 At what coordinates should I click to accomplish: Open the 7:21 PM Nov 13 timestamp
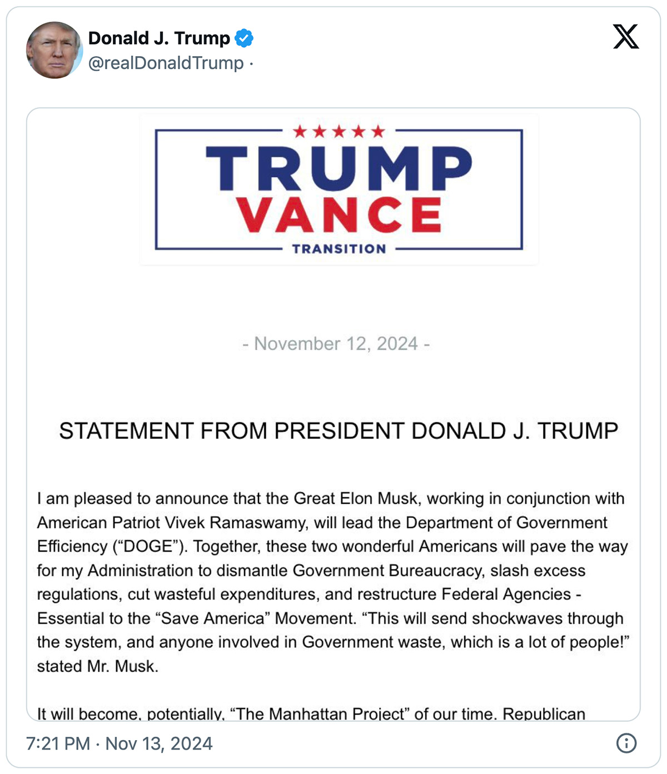point(120,743)
